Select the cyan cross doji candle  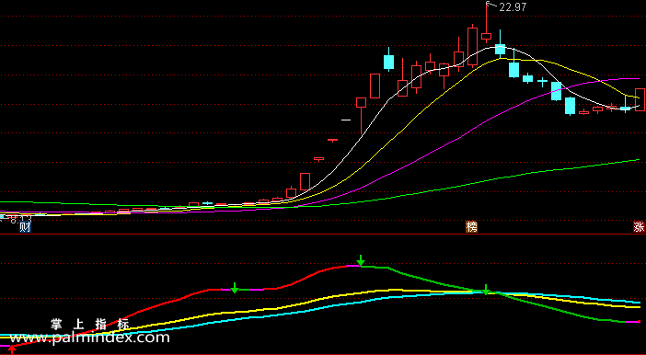point(542,81)
